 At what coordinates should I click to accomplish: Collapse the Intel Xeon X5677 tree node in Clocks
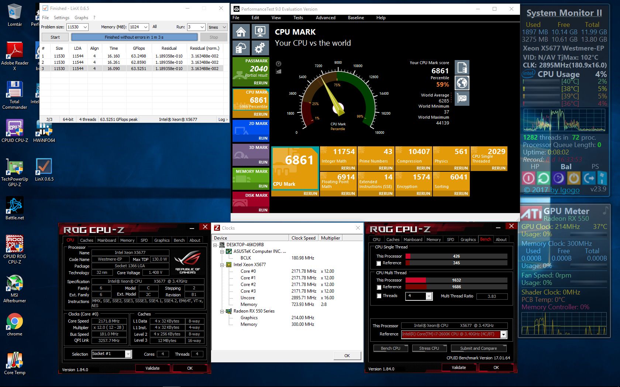(x=222, y=265)
